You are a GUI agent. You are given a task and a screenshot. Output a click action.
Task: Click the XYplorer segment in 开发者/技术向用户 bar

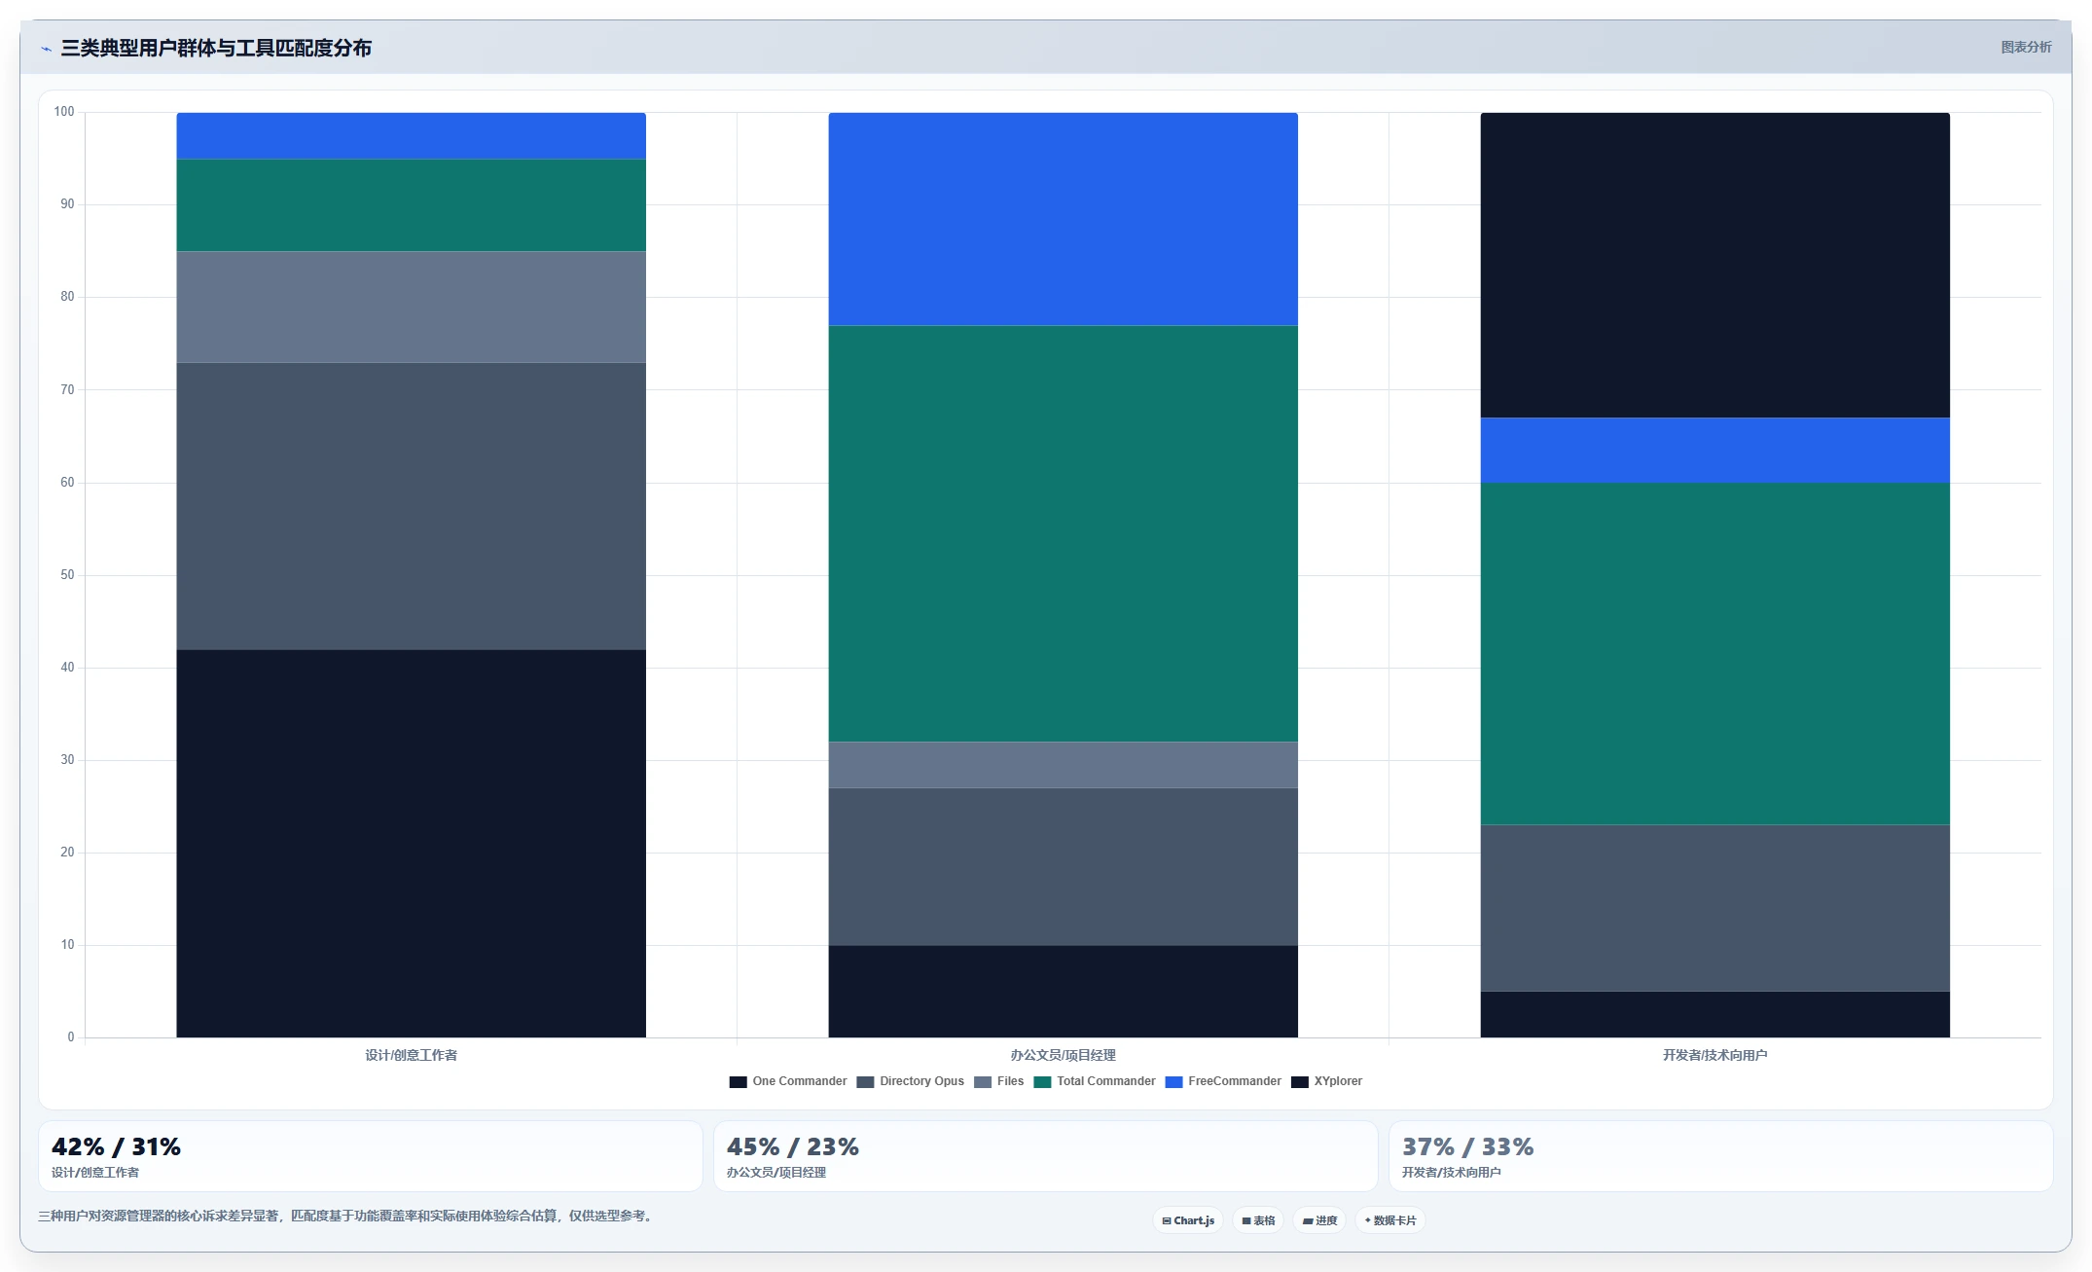tap(1714, 266)
